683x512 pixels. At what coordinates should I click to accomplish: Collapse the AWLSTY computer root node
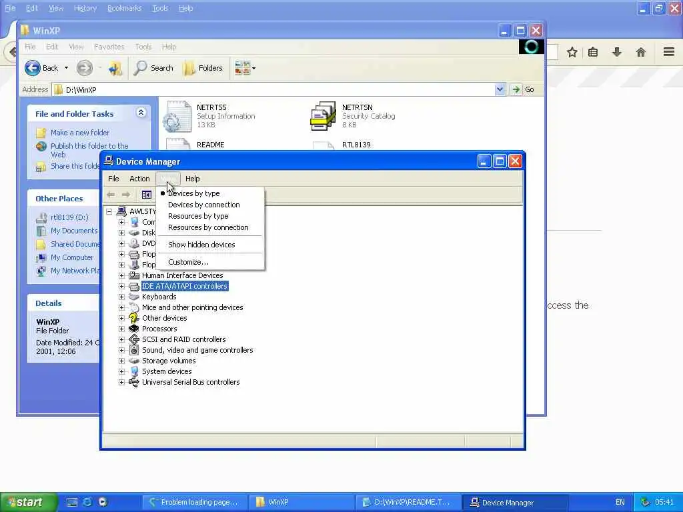(x=109, y=211)
